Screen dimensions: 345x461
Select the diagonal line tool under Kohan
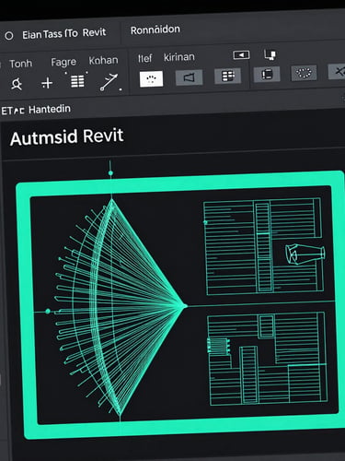tap(109, 82)
